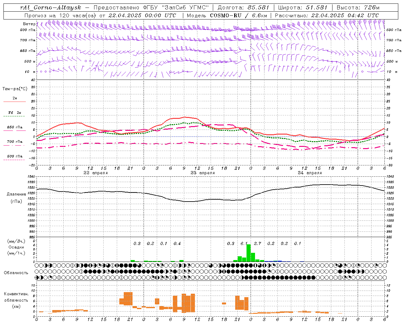Click the Давление pressure panel label
The height and width of the screenshot is (322, 403).
pyautogui.click(x=16, y=194)
